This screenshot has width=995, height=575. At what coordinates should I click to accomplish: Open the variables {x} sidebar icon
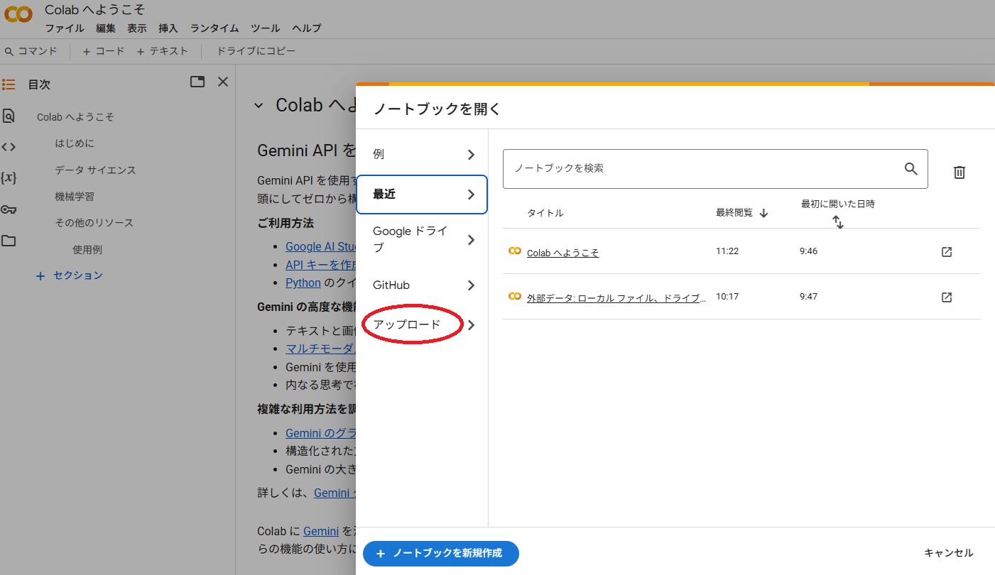pos(9,177)
